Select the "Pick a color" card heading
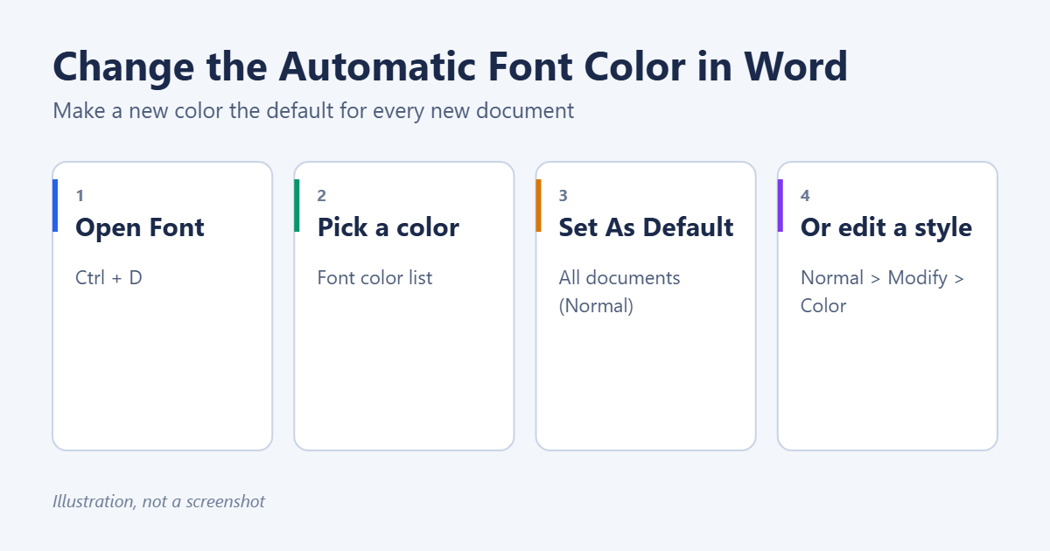The image size is (1050, 551). click(x=388, y=227)
